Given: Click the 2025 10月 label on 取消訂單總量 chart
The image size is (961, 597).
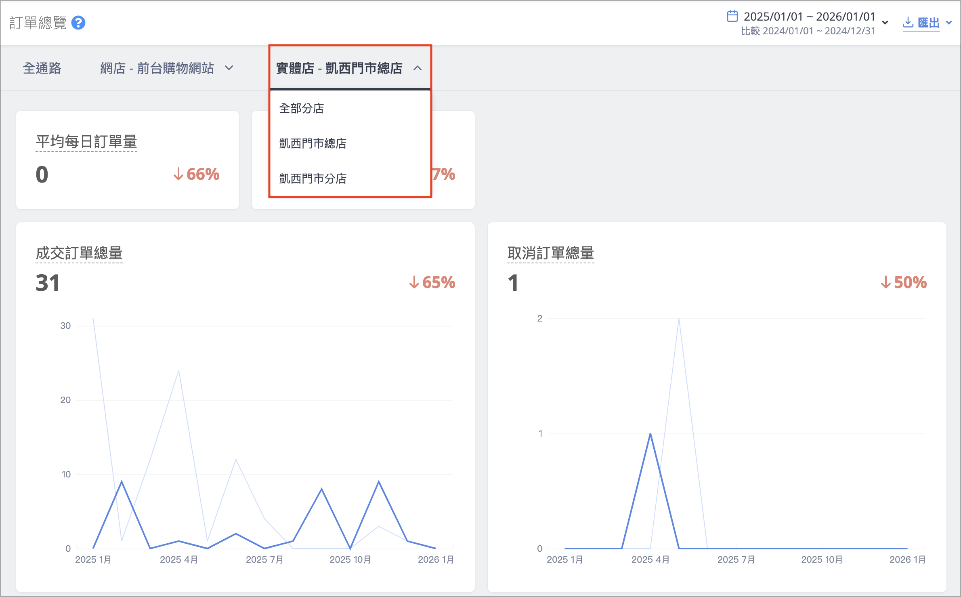Looking at the screenshot, I should click(x=822, y=559).
